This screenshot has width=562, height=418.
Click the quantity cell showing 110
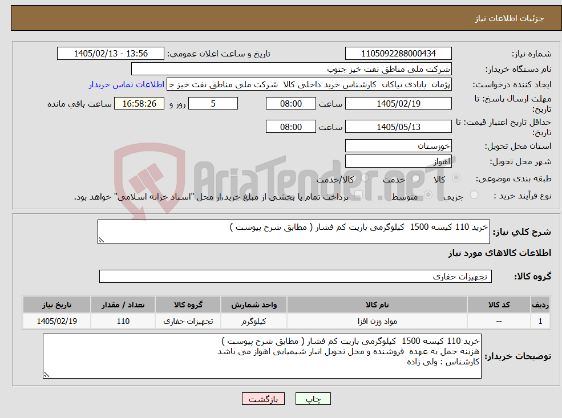click(x=123, y=321)
